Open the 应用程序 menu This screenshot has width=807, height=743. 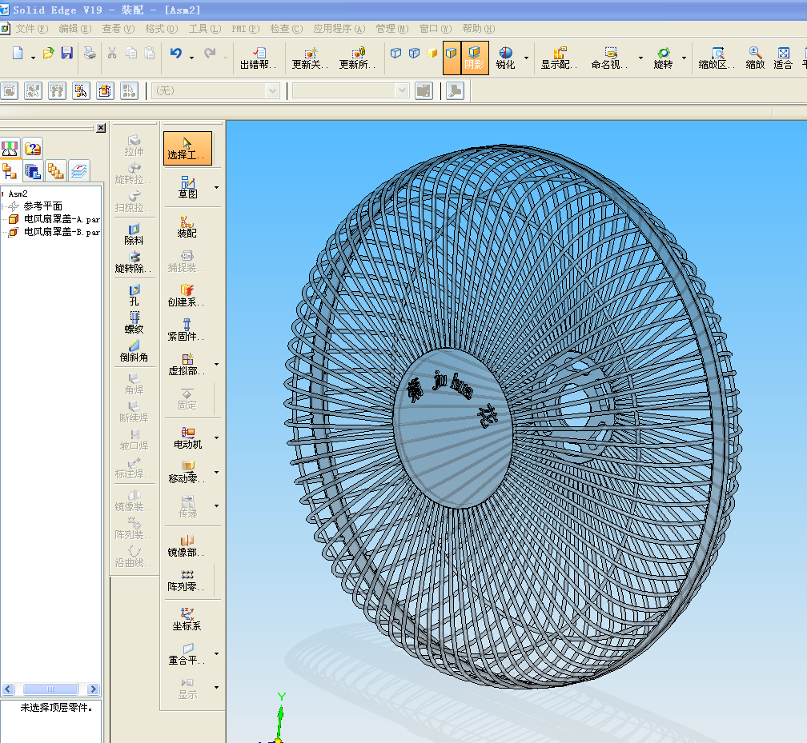[339, 29]
